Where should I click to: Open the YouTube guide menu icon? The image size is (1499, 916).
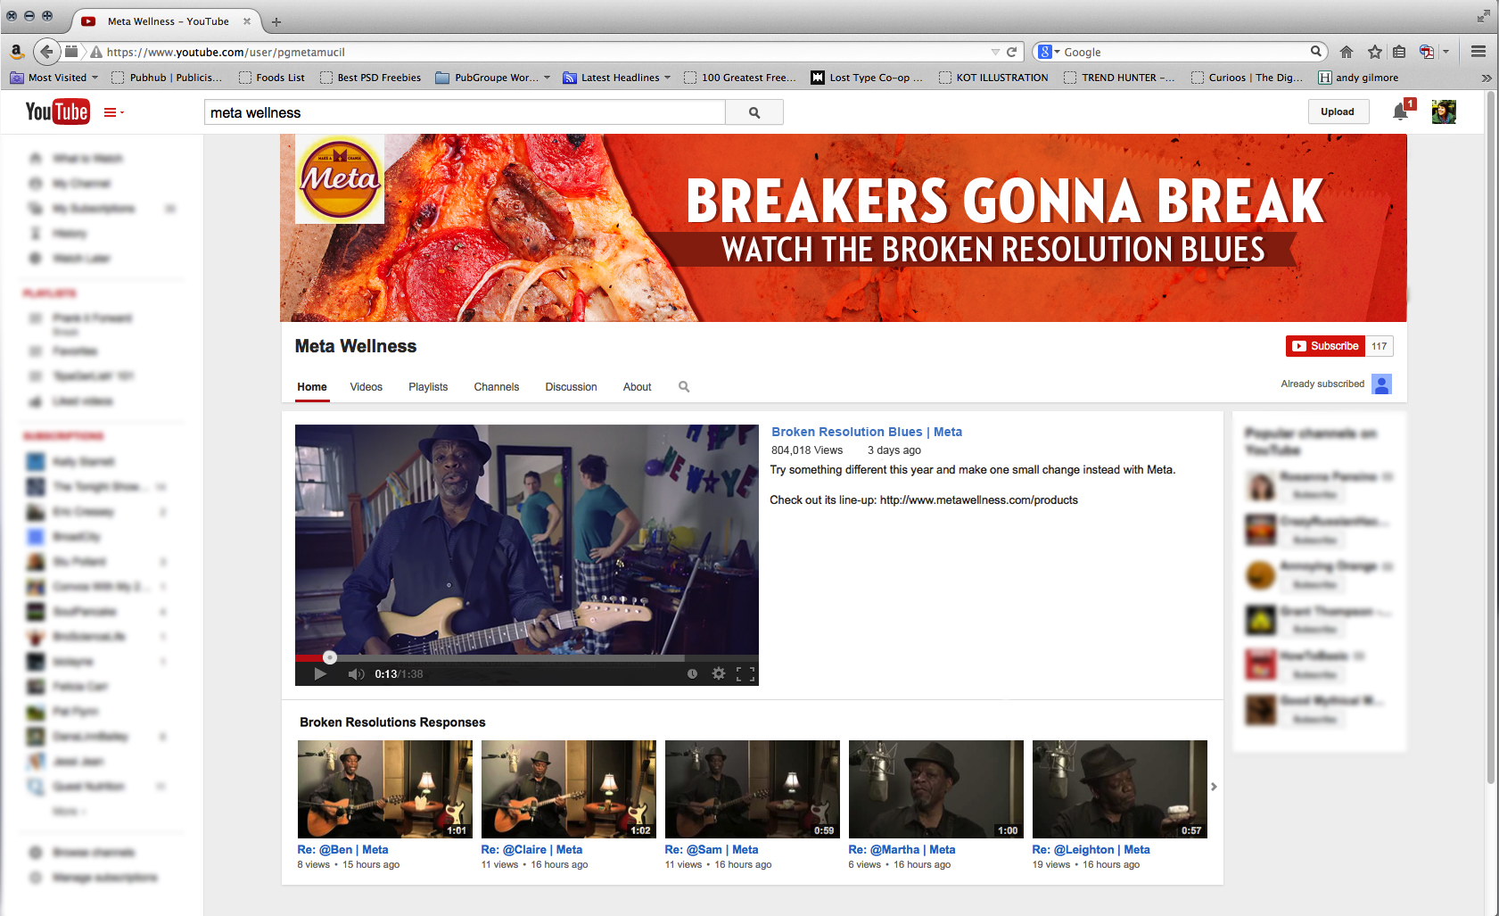(113, 112)
